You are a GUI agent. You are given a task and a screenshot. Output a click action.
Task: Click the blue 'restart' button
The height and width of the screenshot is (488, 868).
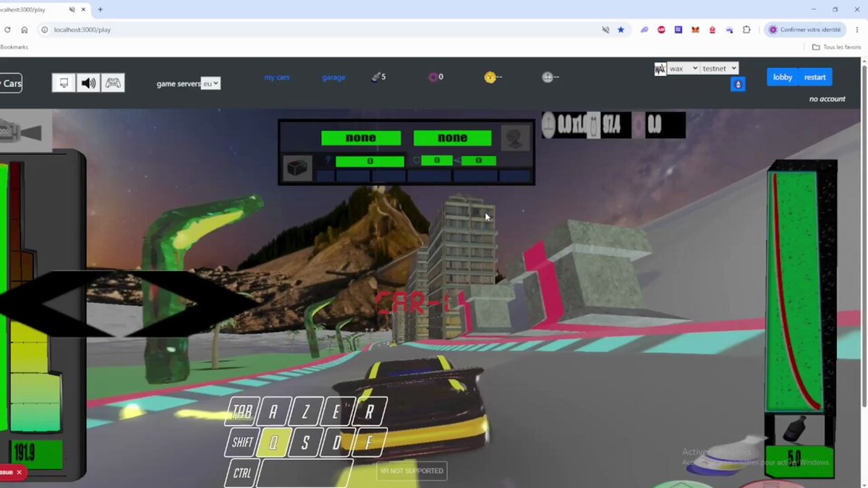click(814, 77)
